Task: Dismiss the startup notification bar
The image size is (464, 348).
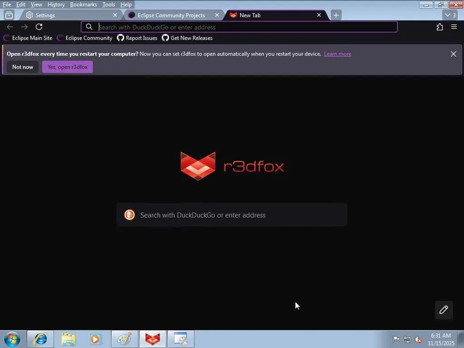Action: (453, 54)
